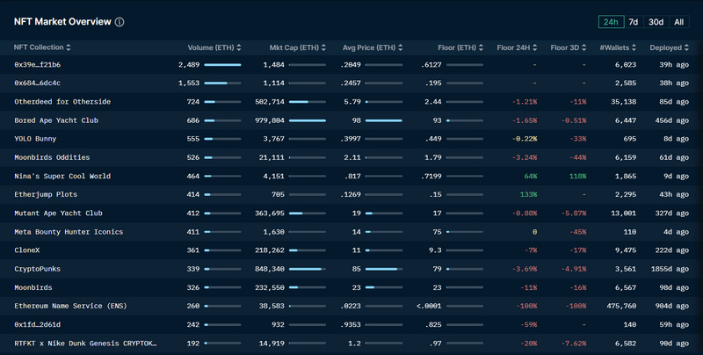The image size is (703, 355).
Task: Sort by Deployed column icon
Action: coord(688,47)
